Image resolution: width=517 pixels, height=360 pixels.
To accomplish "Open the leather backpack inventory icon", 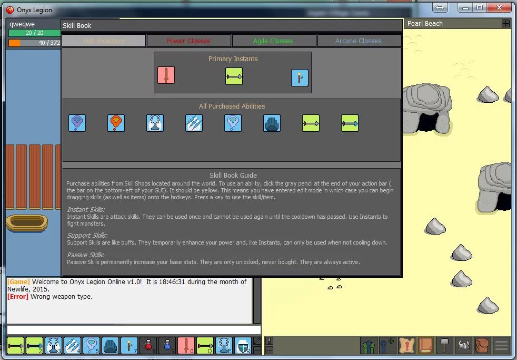I will tap(482, 346).
